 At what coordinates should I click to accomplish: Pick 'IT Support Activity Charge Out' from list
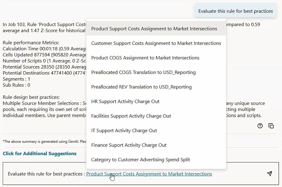pos(124,130)
